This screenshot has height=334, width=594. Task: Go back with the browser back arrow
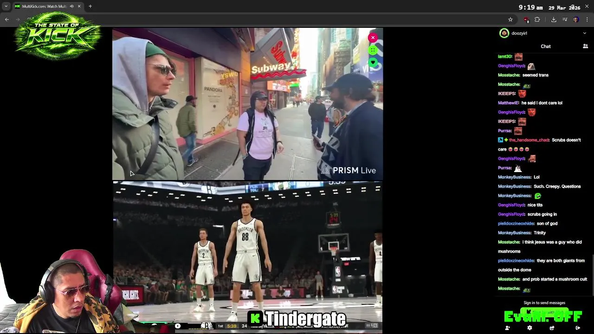pos(7,19)
